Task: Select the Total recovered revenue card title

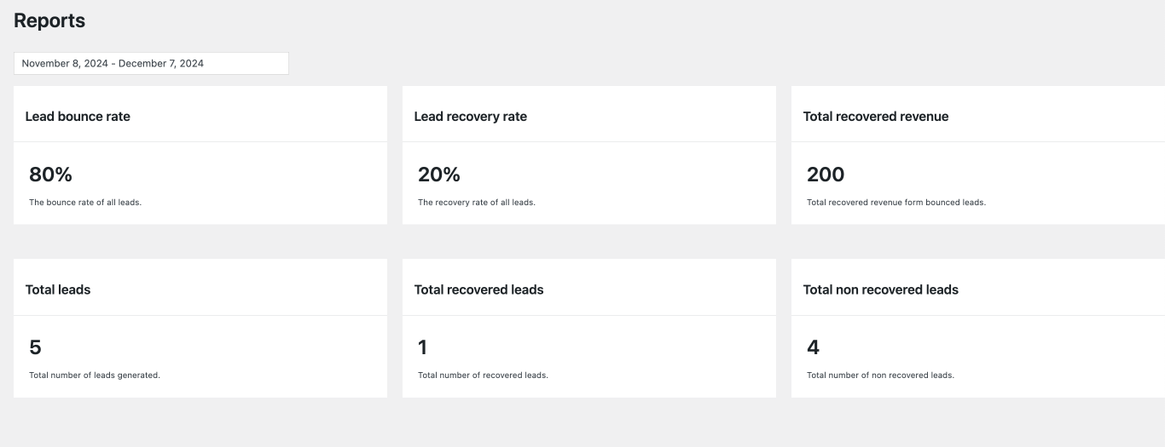Action: 876,117
